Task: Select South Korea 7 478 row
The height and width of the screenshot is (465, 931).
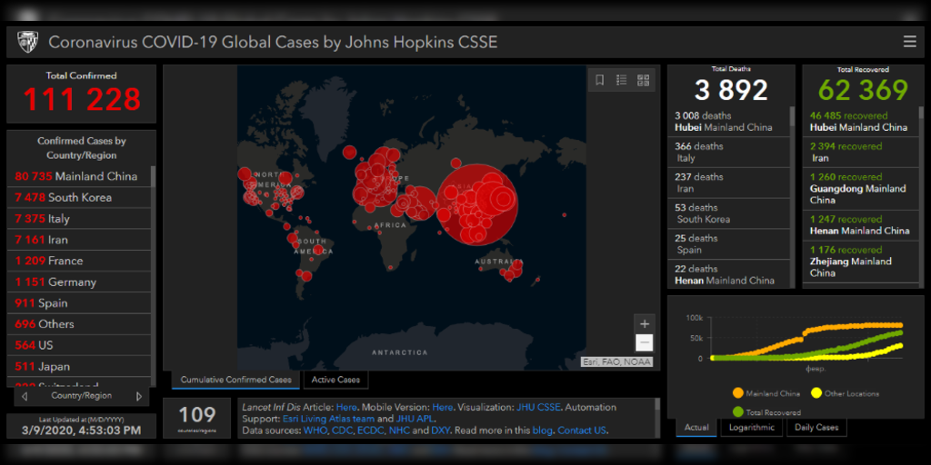Action: tap(79, 197)
